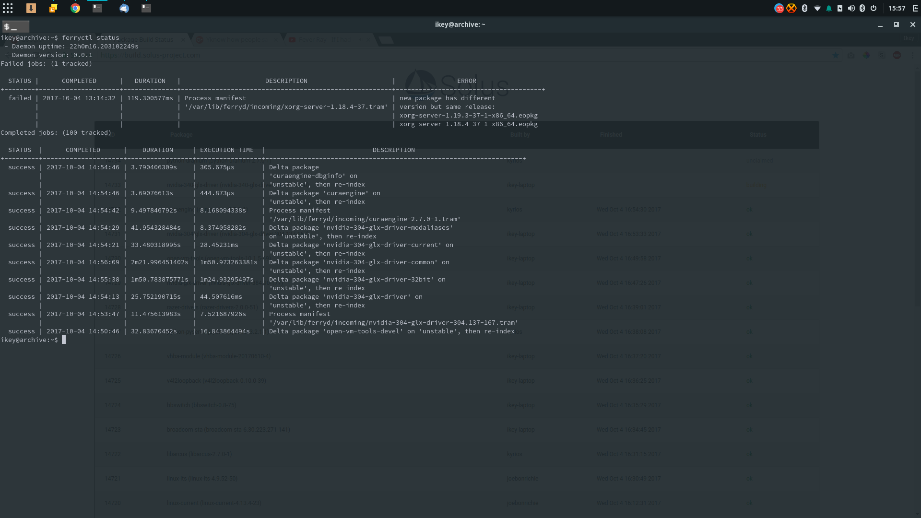This screenshot has width=921, height=518.
Task: Click the 'Completed jobs: (100 tracked)' line
Action: pyautogui.click(x=56, y=133)
